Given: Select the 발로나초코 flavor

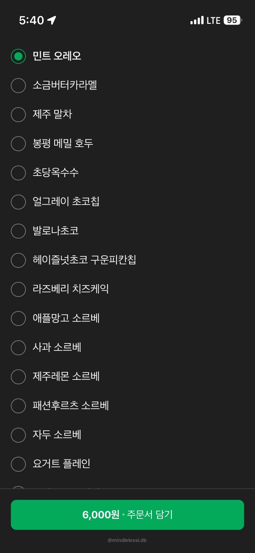Looking at the screenshot, I should coord(18,231).
